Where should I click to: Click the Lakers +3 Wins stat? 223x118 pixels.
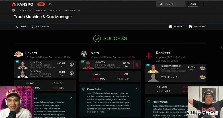click(x=30, y=83)
